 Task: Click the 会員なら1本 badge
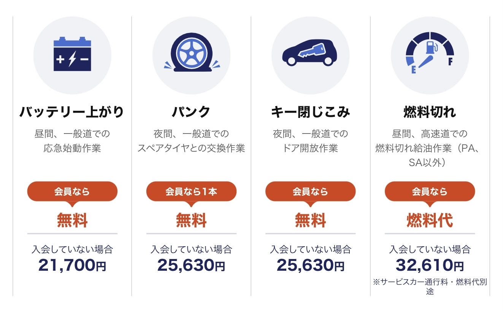(x=191, y=192)
